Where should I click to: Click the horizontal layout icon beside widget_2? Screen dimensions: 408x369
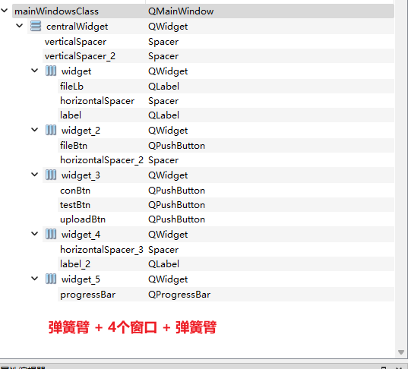[51, 130]
